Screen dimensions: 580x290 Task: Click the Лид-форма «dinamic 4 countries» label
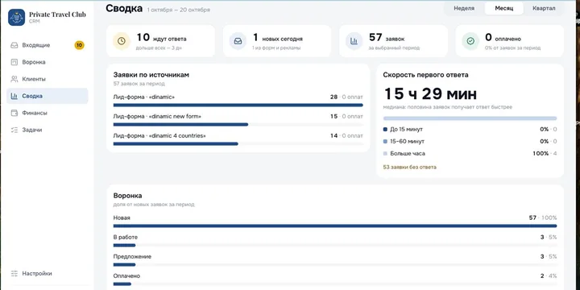tap(159, 136)
